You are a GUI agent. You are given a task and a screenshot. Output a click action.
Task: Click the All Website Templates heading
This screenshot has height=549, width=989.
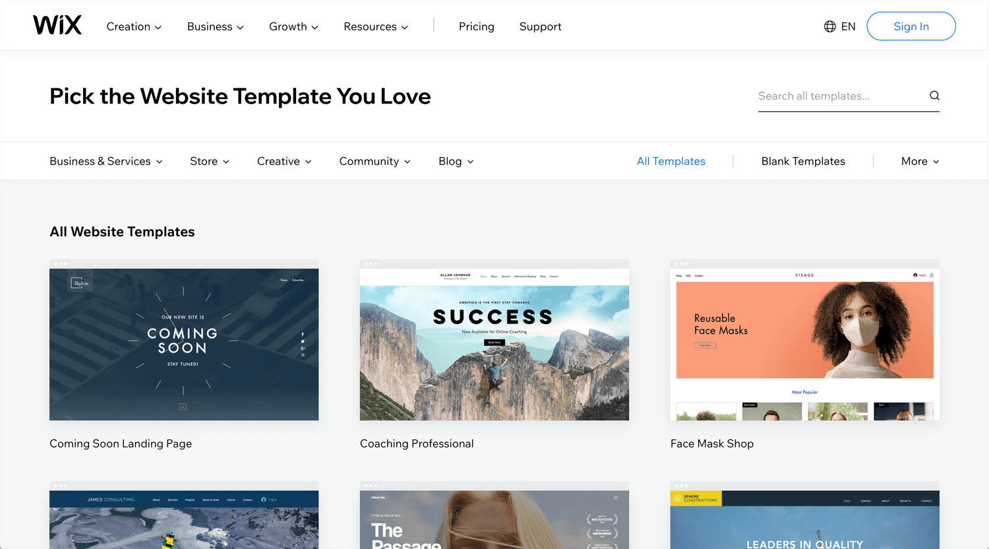point(122,232)
